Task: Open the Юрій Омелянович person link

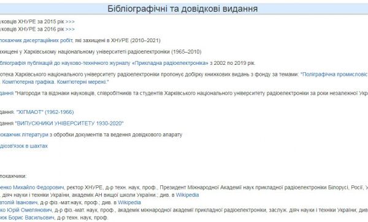Action: pos(26,210)
